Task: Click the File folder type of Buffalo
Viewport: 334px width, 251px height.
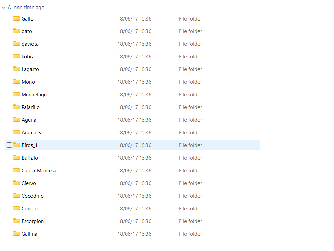Action: [190, 158]
